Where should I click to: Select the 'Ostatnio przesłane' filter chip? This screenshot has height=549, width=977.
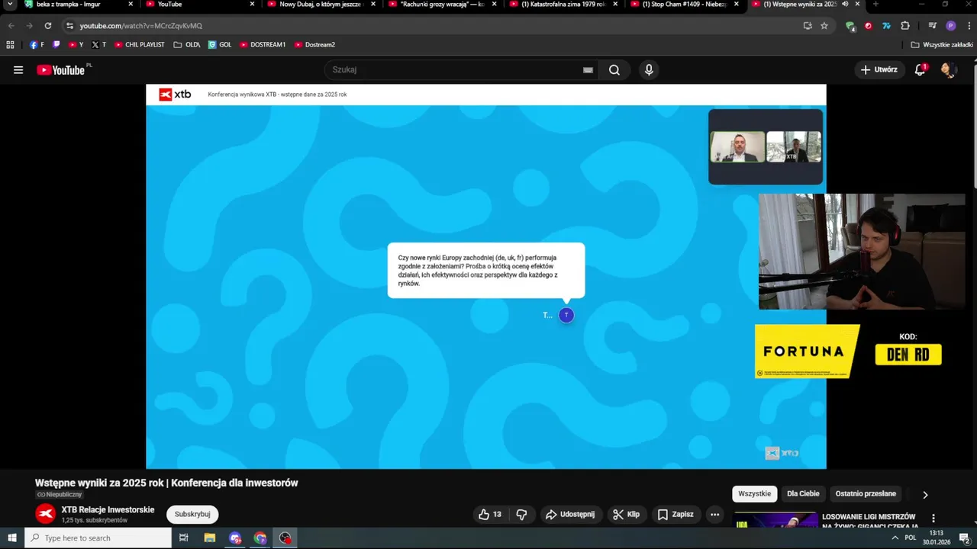pyautogui.click(x=866, y=494)
